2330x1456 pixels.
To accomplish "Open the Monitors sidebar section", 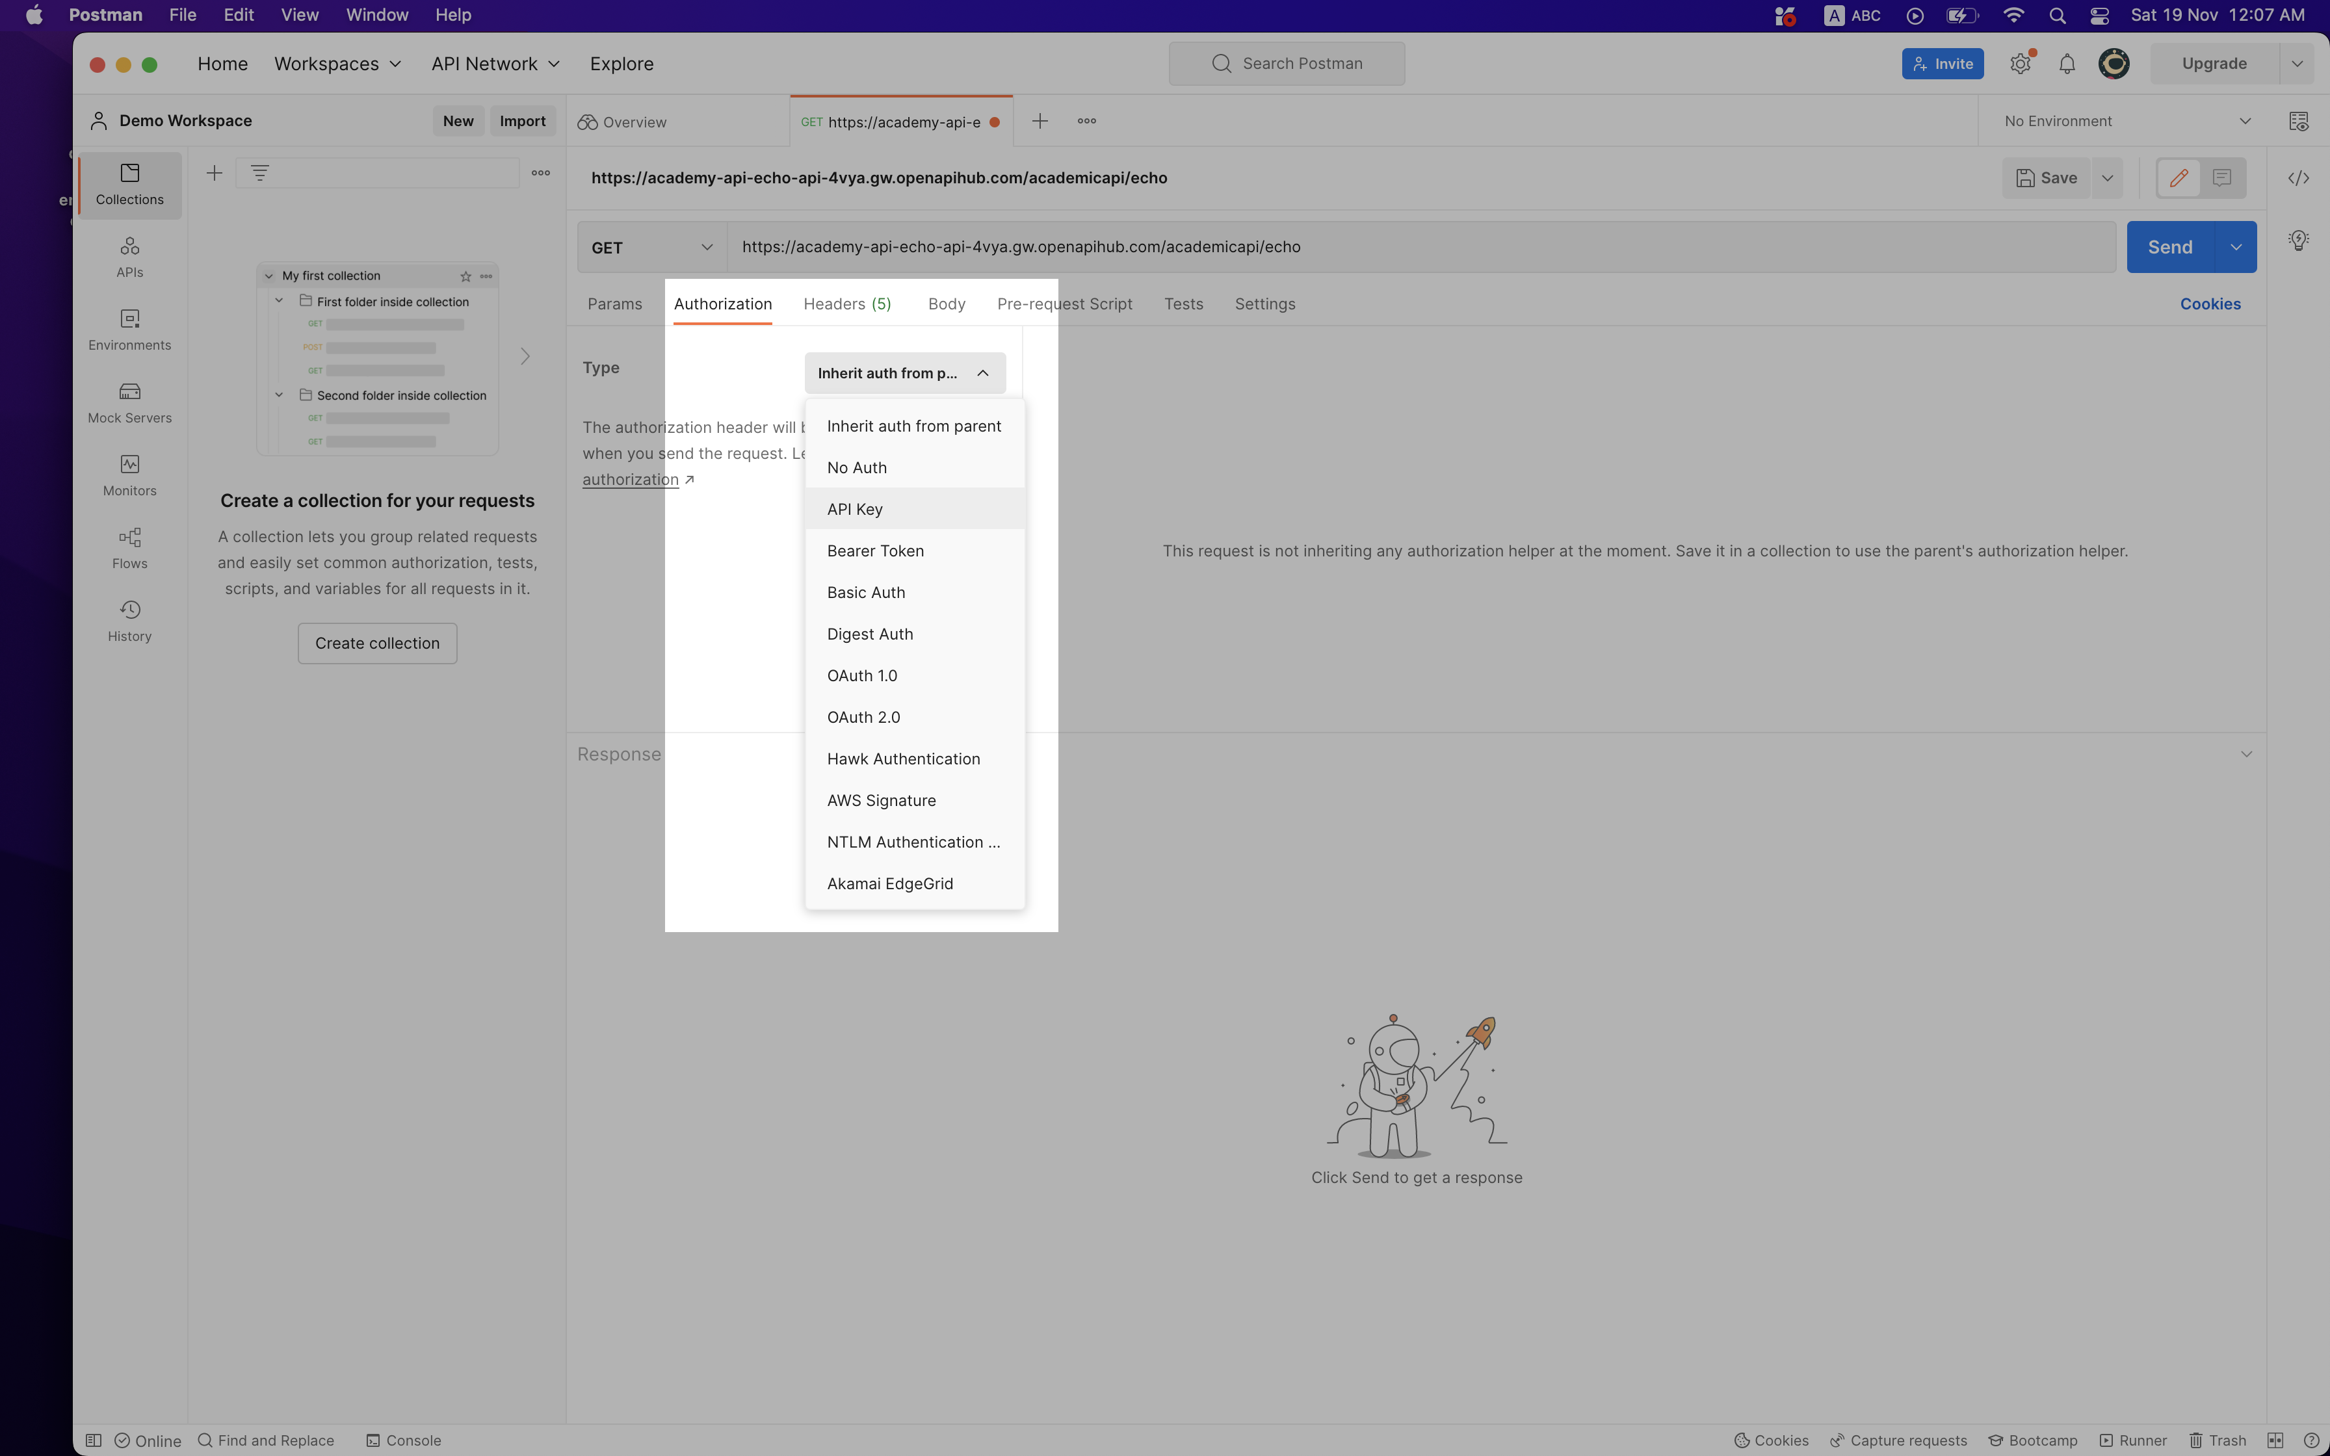I will pyautogui.click(x=129, y=476).
